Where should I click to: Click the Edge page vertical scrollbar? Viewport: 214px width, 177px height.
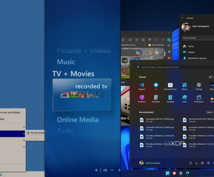pos(164,53)
